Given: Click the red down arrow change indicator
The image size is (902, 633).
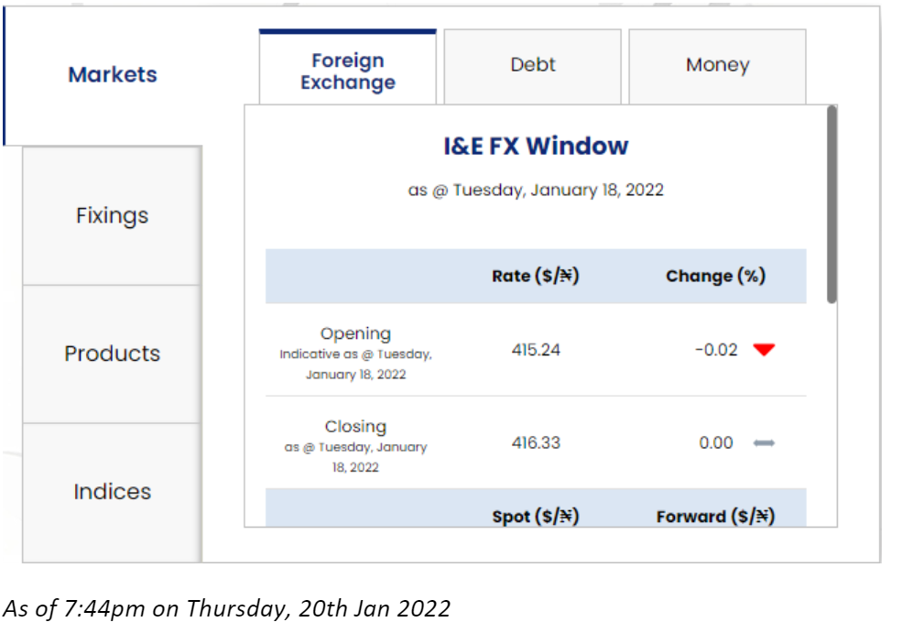Looking at the screenshot, I should point(764,349).
